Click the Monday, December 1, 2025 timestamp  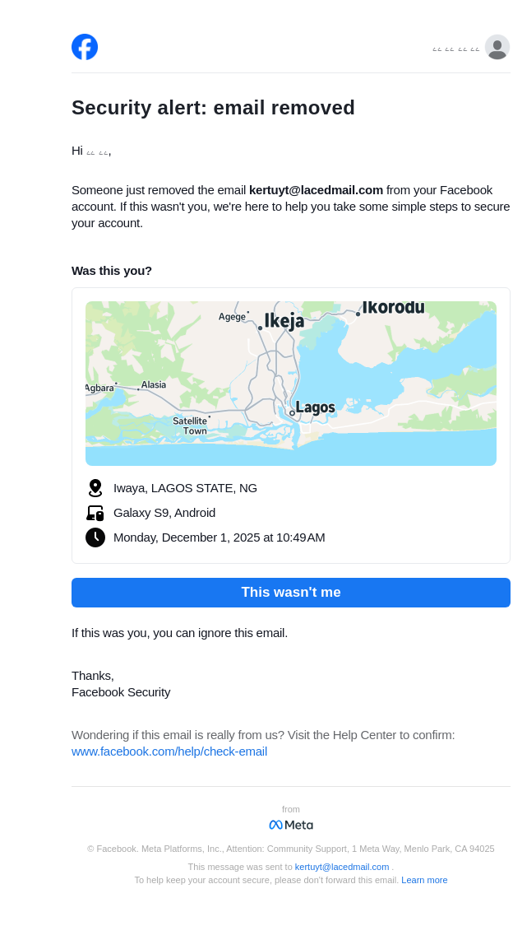pyautogui.click(x=220, y=537)
